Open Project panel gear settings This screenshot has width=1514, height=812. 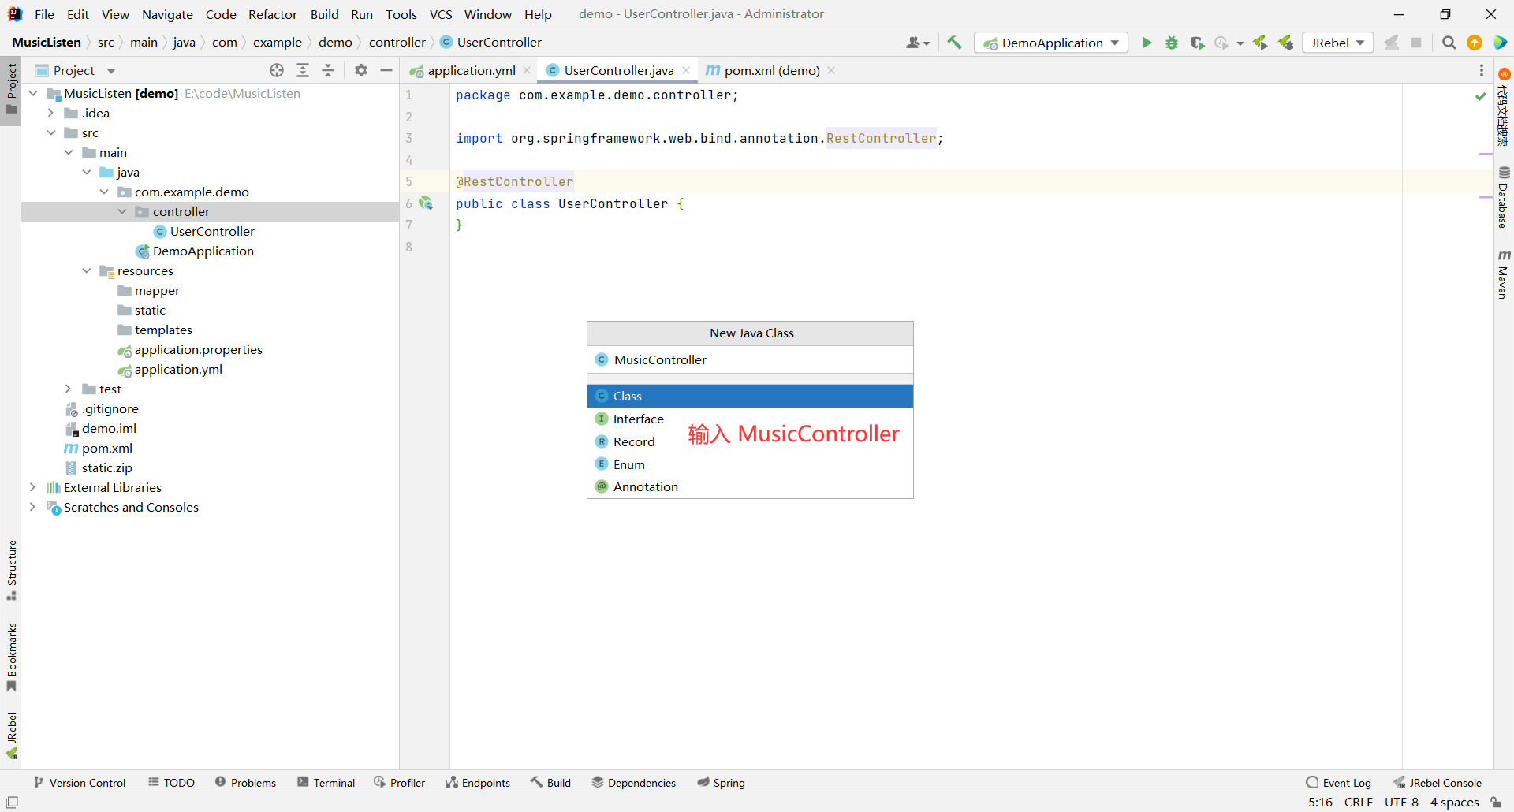(361, 70)
